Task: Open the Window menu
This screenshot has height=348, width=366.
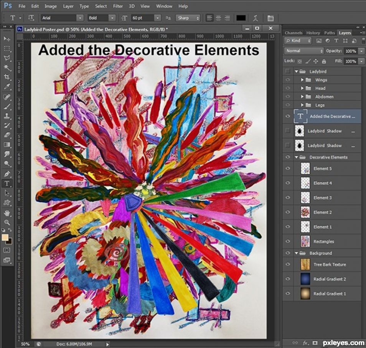Action: pos(164,6)
